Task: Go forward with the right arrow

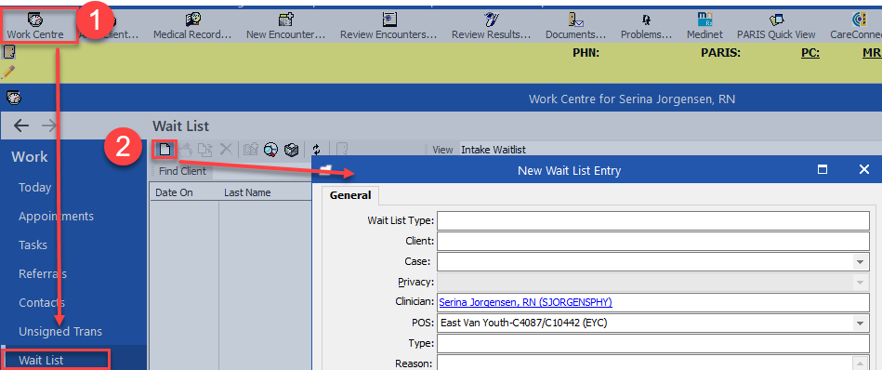Action: (x=49, y=126)
